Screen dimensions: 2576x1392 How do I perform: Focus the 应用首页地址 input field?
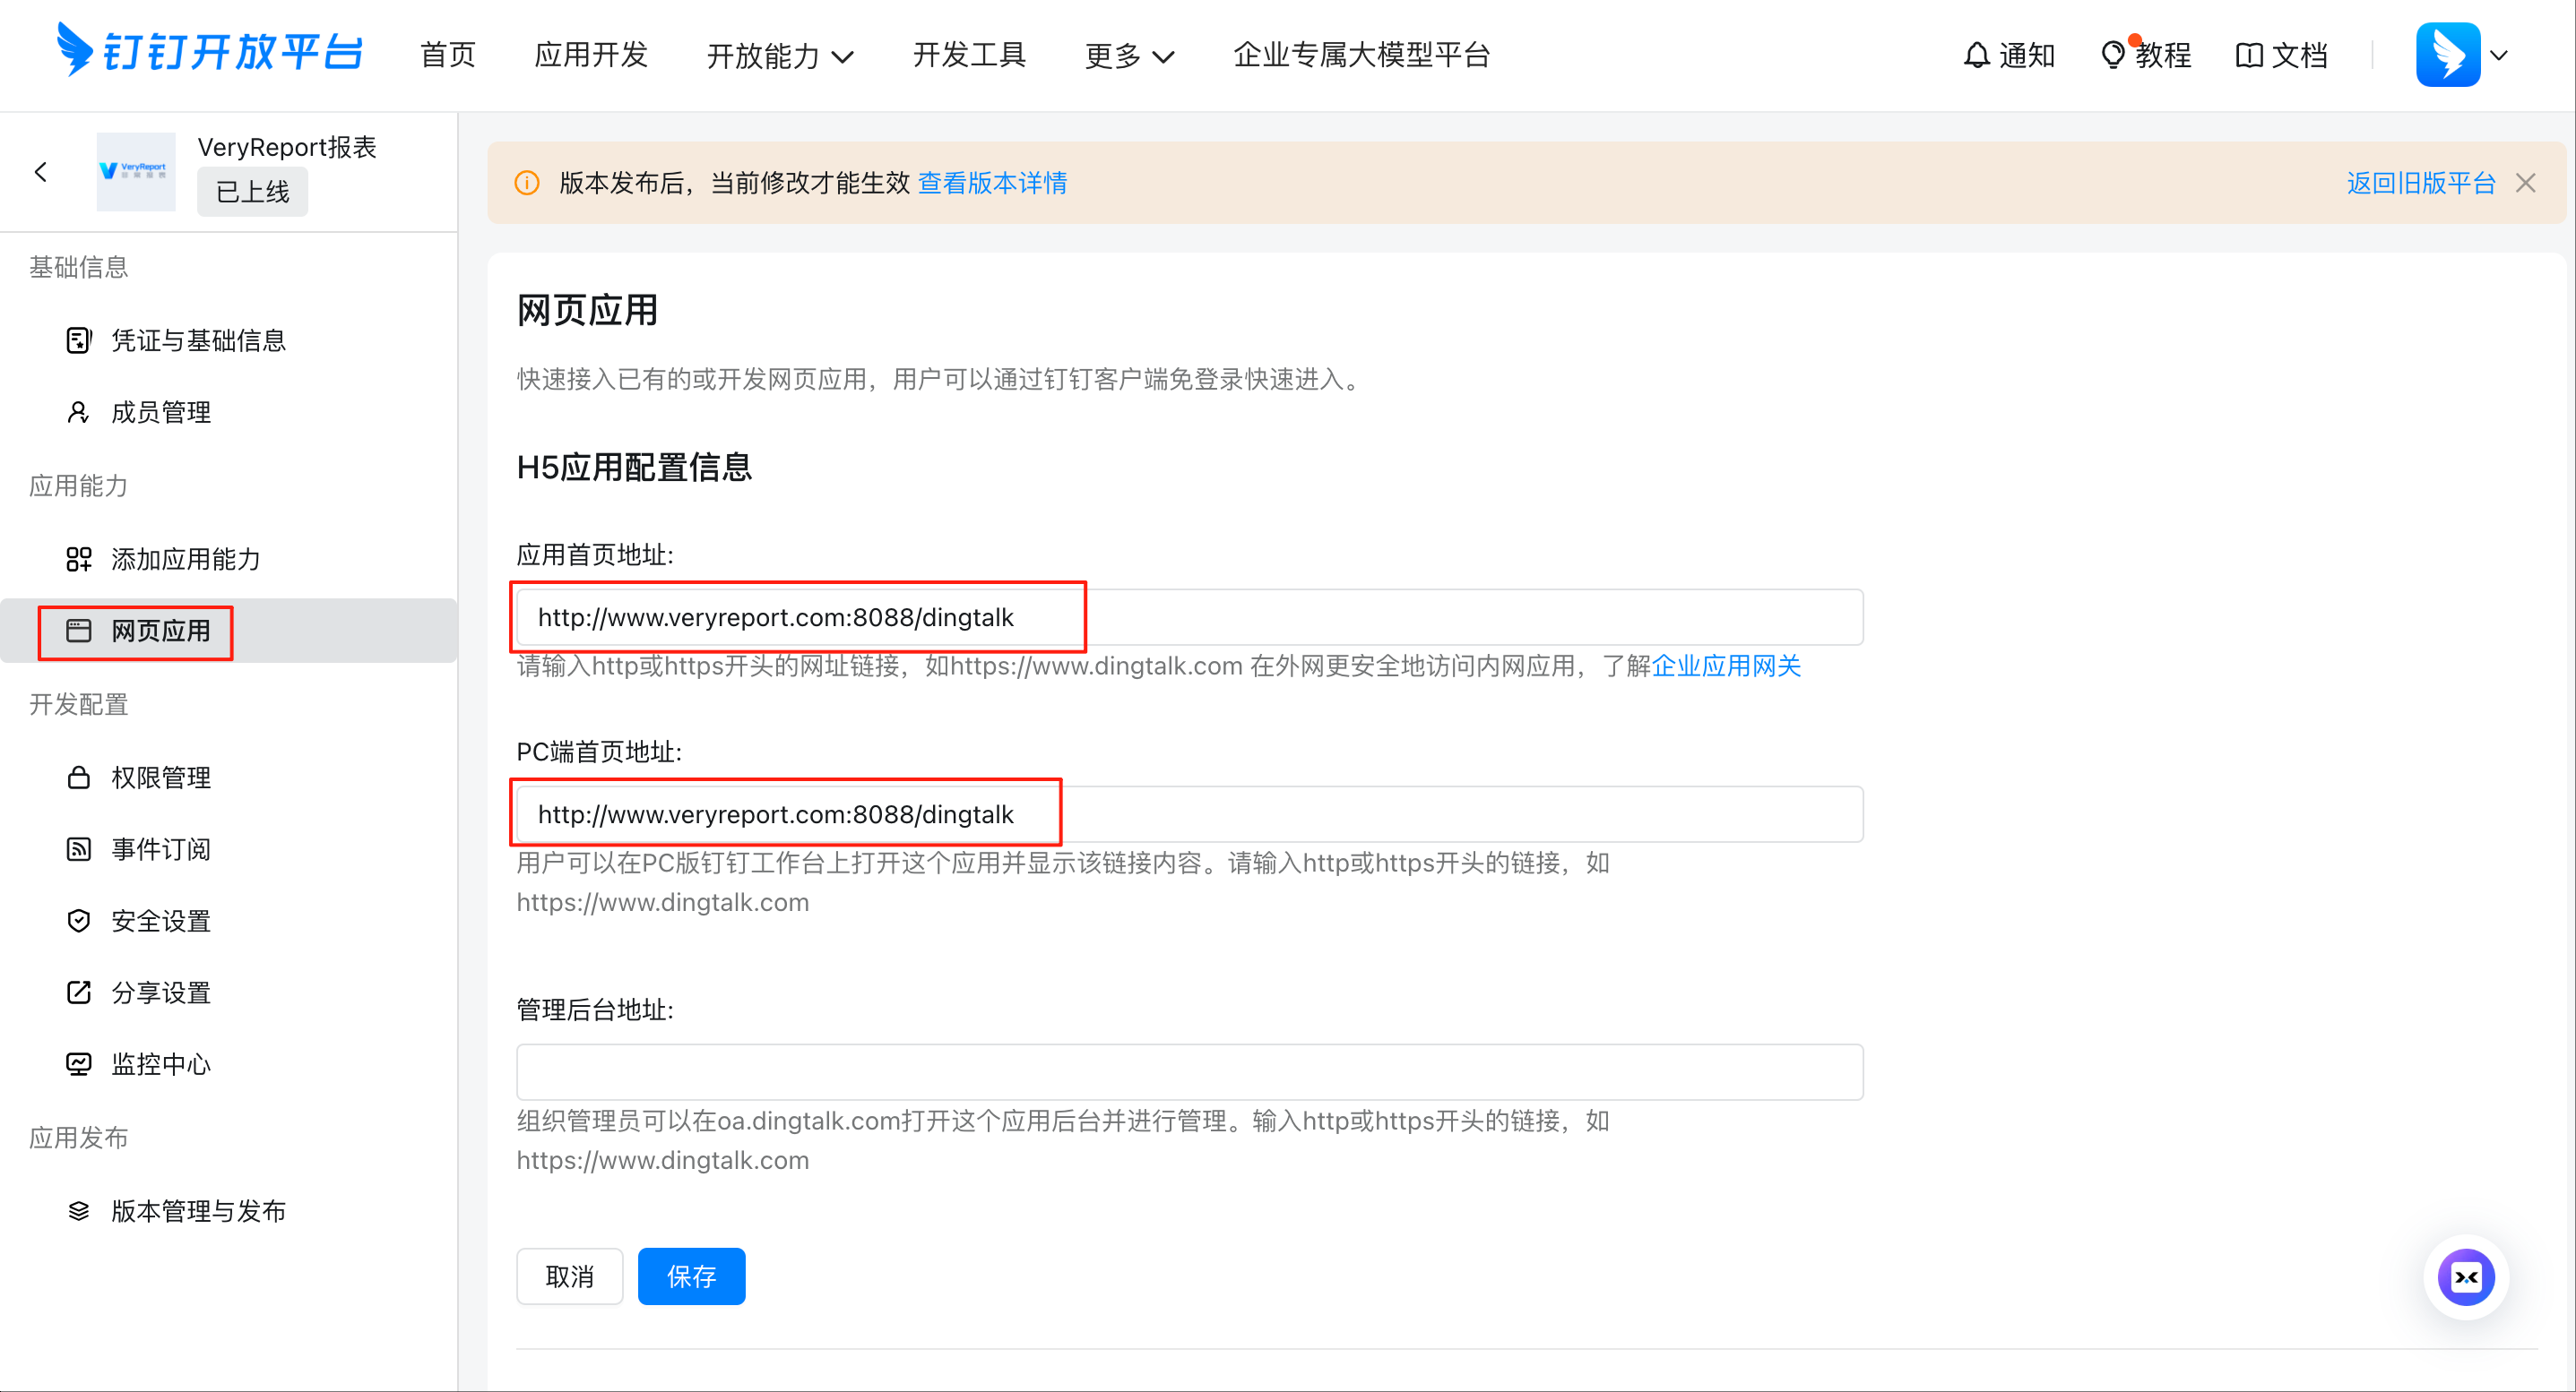pos(1189,617)
